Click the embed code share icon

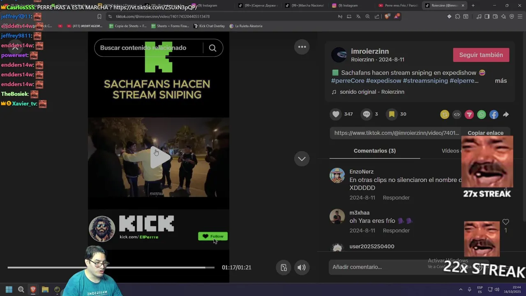[x=457, y=115]
